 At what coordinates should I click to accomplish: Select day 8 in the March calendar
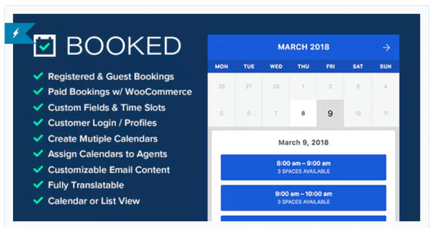click(303, 113)
